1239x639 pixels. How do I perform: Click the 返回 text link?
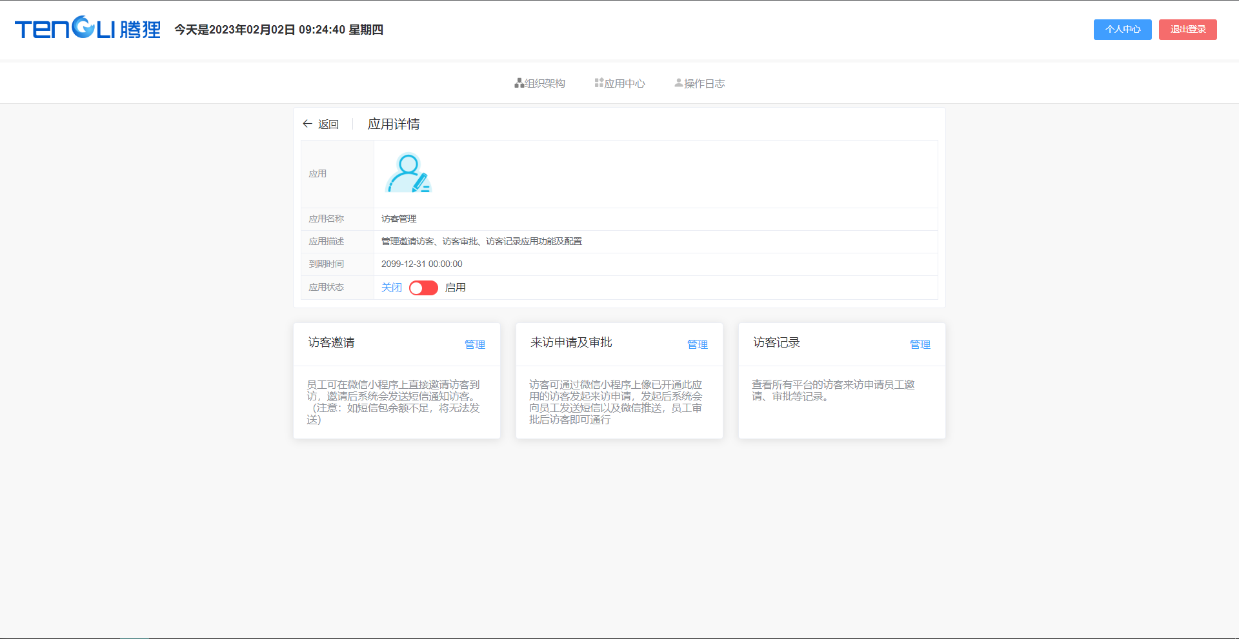[x=328, y=124]
